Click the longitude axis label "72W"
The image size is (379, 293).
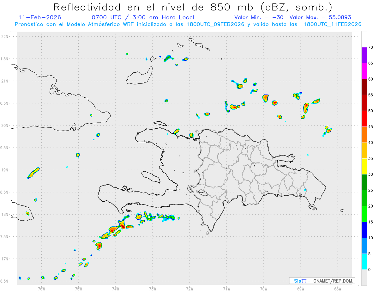click(189, 289)
